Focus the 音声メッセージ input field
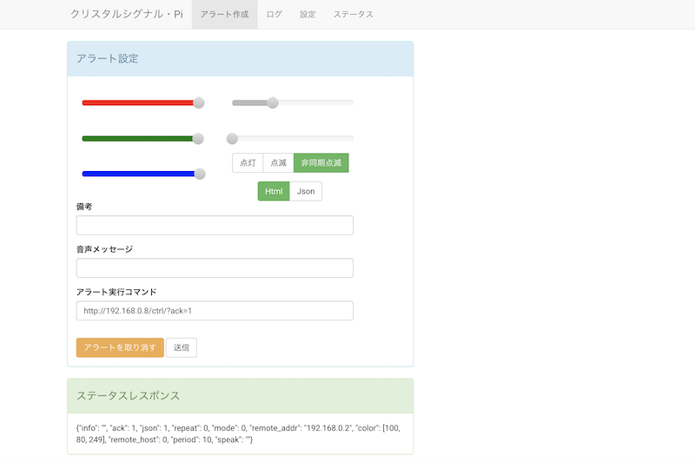The image size is (695, 462). (x=215, y=268)
